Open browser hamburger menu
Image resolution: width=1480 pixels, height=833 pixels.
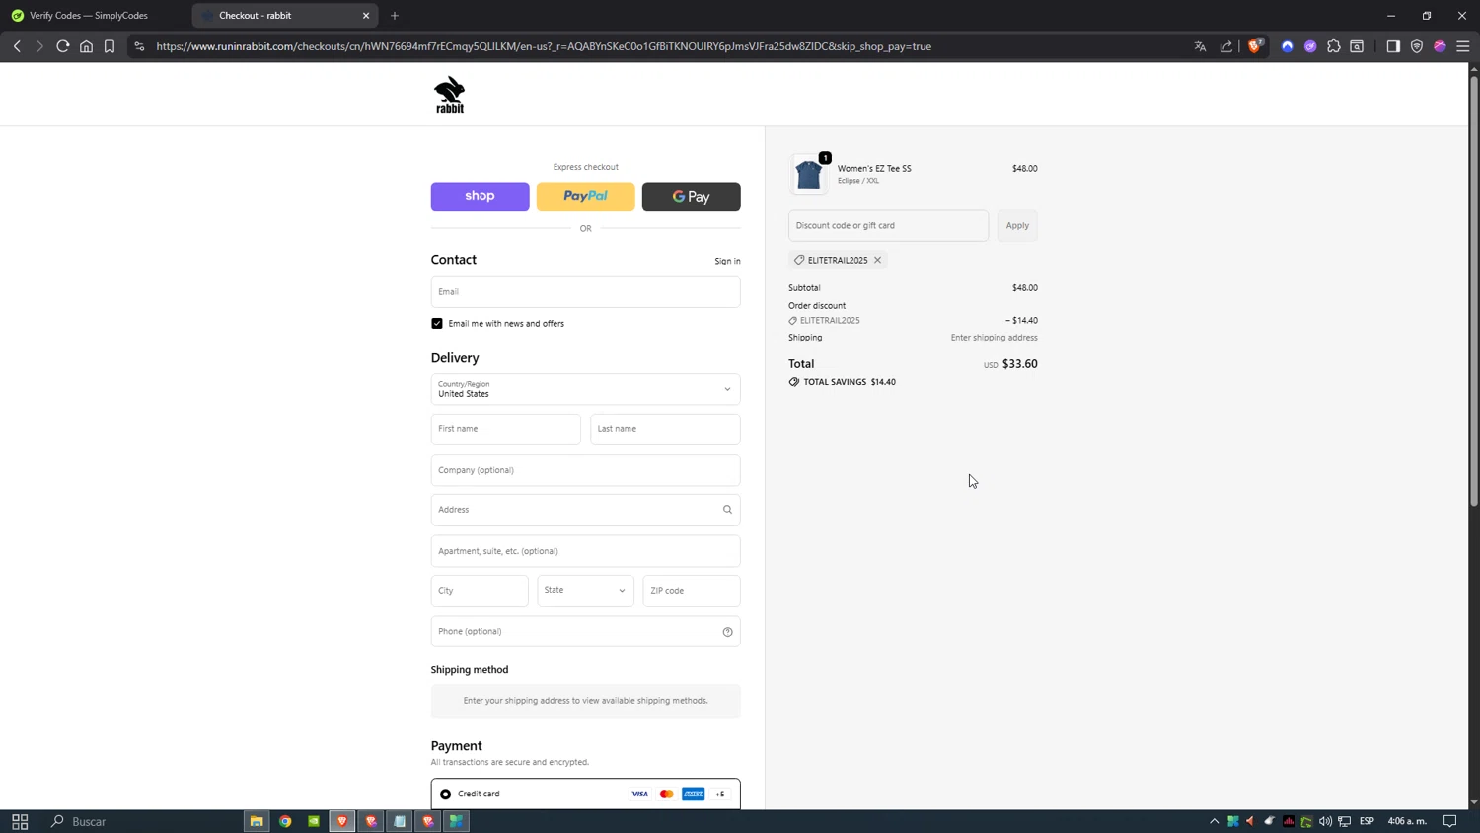(1463, 46)
